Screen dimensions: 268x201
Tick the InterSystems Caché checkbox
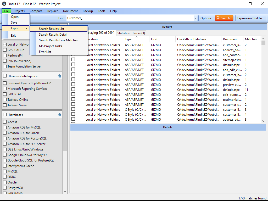(5, 166)
